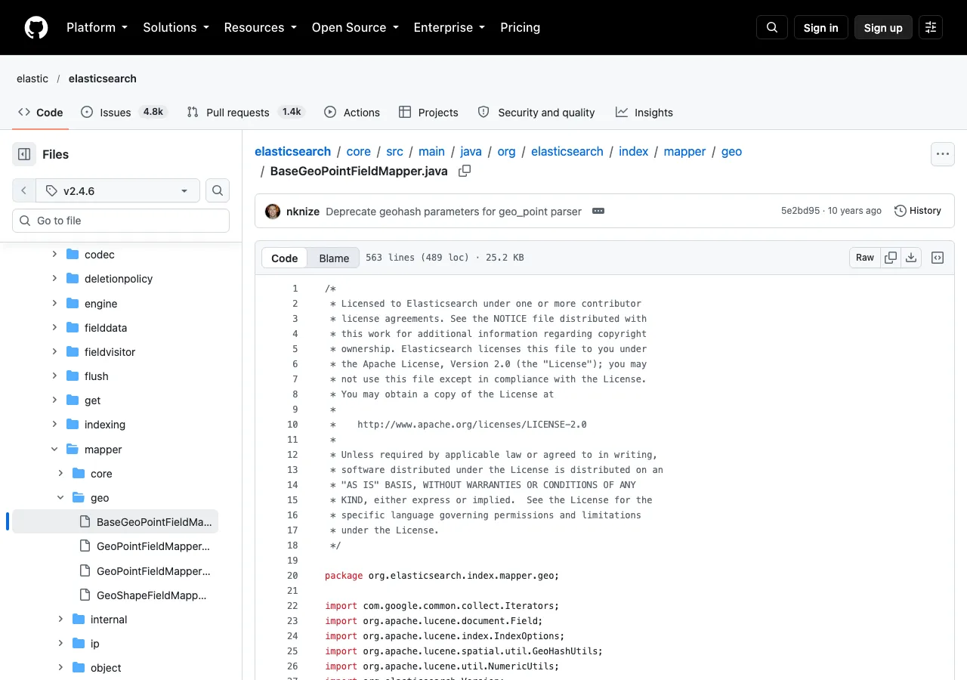Image resolution: width=967 pixels, height=680 pixels.
Task: Copy the file path BaseGeoPointFieldMapper.java
Action: coord(465,171)
